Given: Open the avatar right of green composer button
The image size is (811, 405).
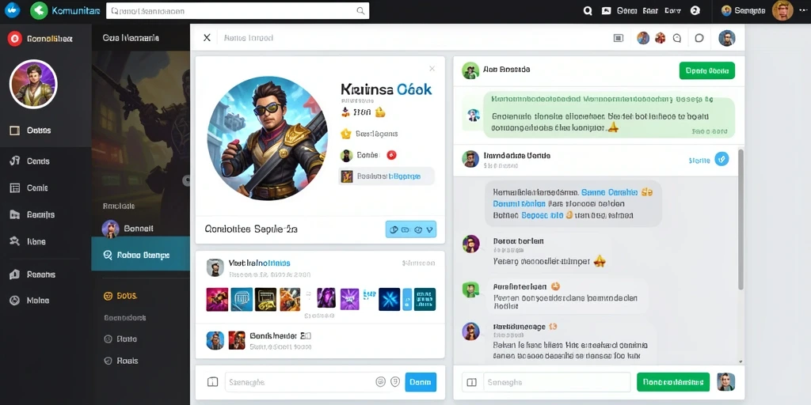Looking at the screenshot, I should click(726, 382).
